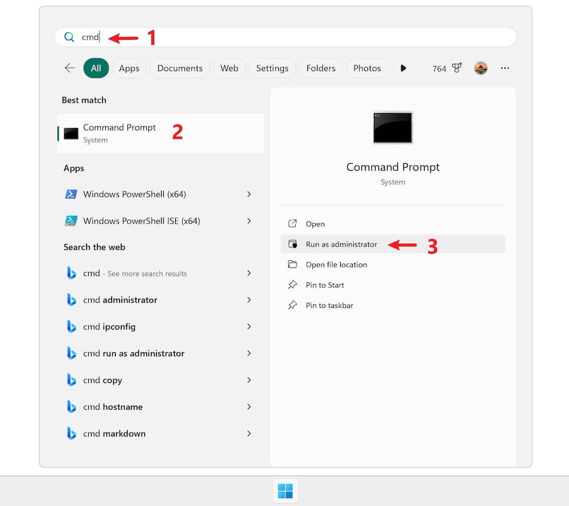Screen dimensions: 569x506
Task: Expand the cmd ipconfig chevron
Action: [x=249, y=327]
